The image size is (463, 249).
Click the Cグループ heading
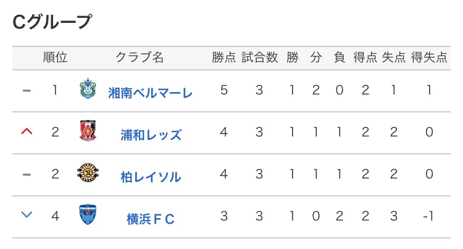pos(52,22)
